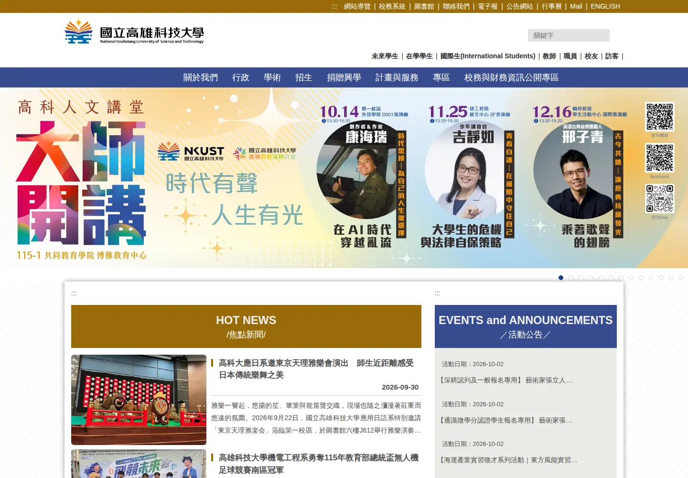Open the Mail link in the top bar
Viewport: 688px width, 478px height.
576,6
